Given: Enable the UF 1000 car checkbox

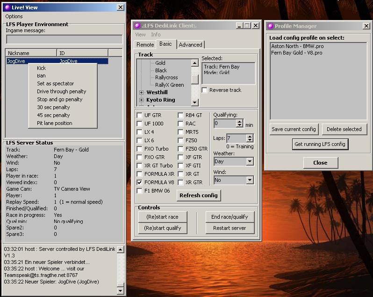Looking at the screenshot, I should (x=139, y=124).
